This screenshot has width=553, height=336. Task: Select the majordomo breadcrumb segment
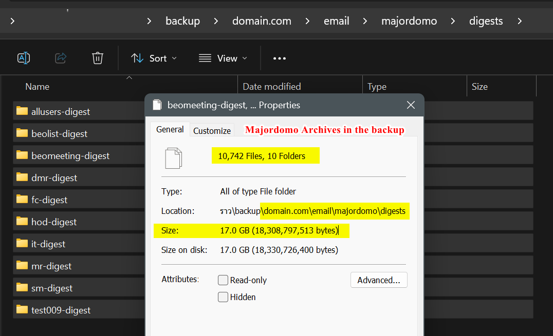409,21
